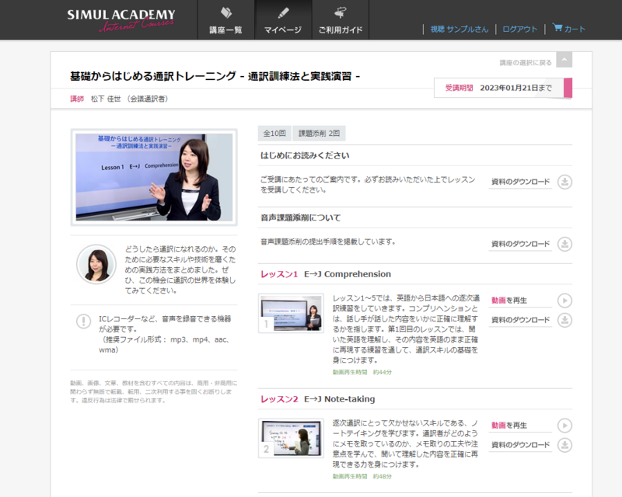This screenshot has height=497, width=622.
Task: Click the はじめにお読みください heading
Action: pos(305,155)
